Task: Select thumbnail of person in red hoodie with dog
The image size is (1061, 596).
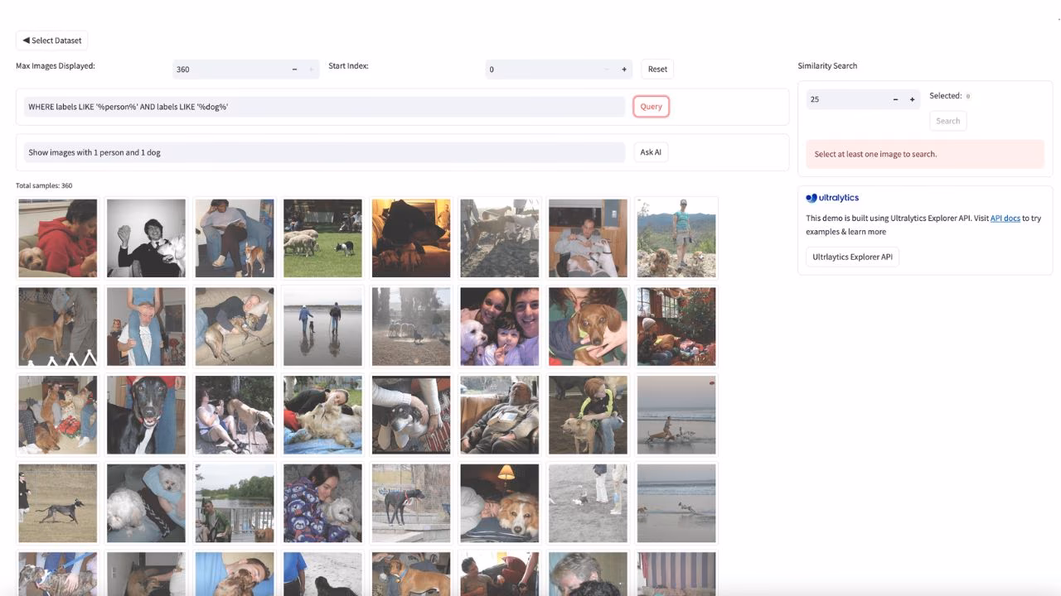Action: [x=58, y=238]
